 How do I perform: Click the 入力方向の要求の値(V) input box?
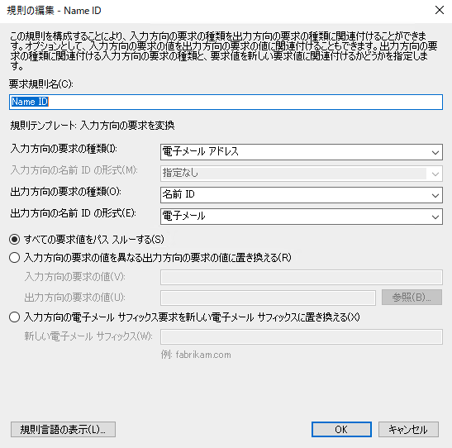[302, 278]
